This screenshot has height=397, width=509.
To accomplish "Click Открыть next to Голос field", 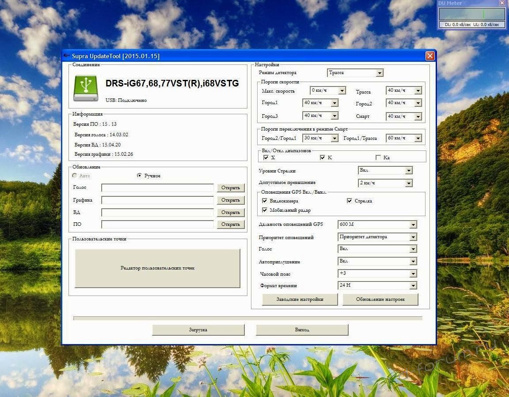I will coord(231,188).
